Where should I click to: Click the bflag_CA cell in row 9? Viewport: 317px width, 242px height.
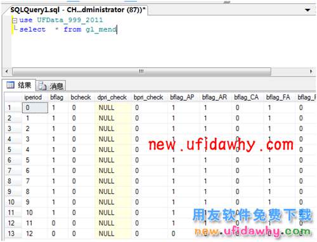tap(248, 191)
